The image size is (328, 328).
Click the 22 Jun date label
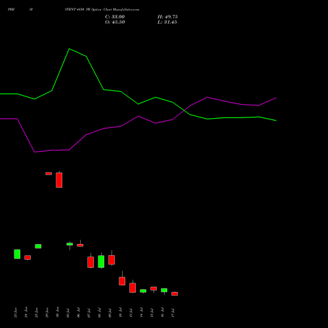click(15, 312)
